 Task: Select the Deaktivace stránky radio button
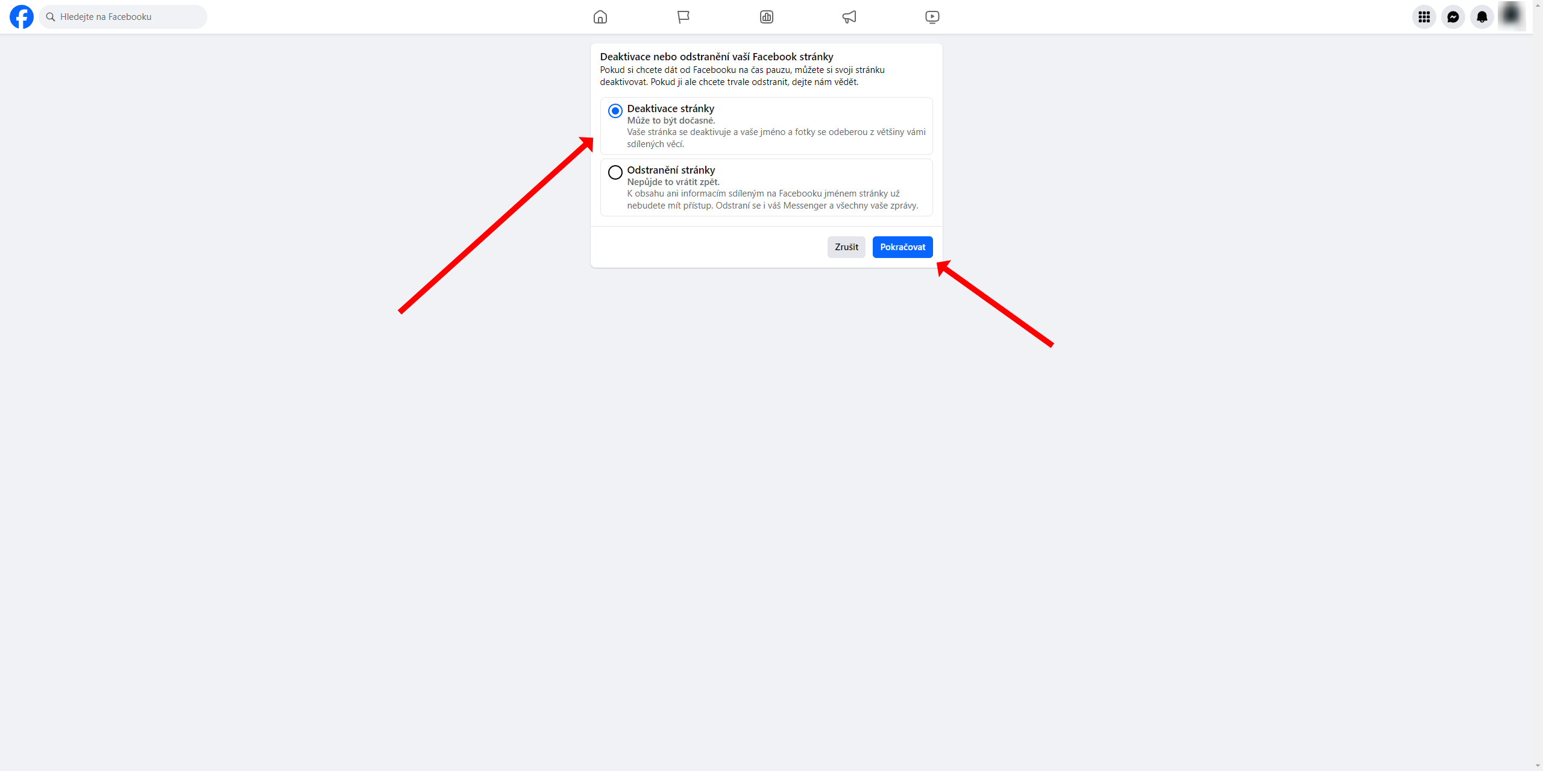[x=615, y=111]
